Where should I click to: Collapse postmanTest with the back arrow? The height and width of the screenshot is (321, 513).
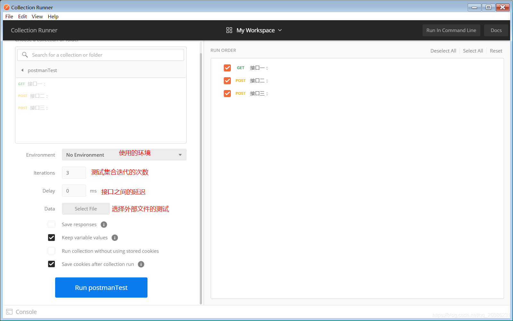click(22, 70)
